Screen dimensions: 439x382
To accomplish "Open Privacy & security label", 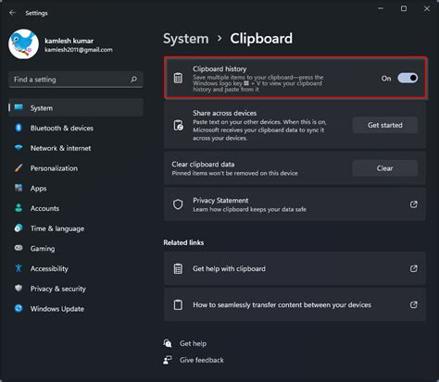I will [x=58, y=289].
